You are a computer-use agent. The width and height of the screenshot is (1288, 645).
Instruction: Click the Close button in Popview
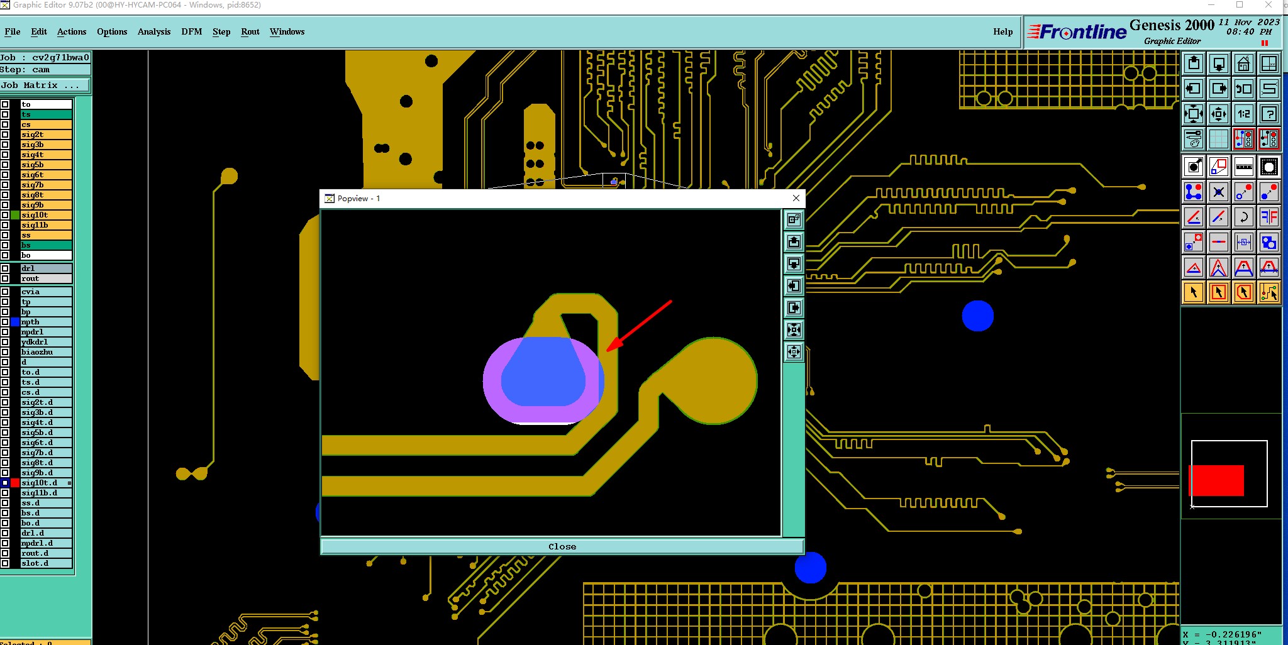click(562, 546)
